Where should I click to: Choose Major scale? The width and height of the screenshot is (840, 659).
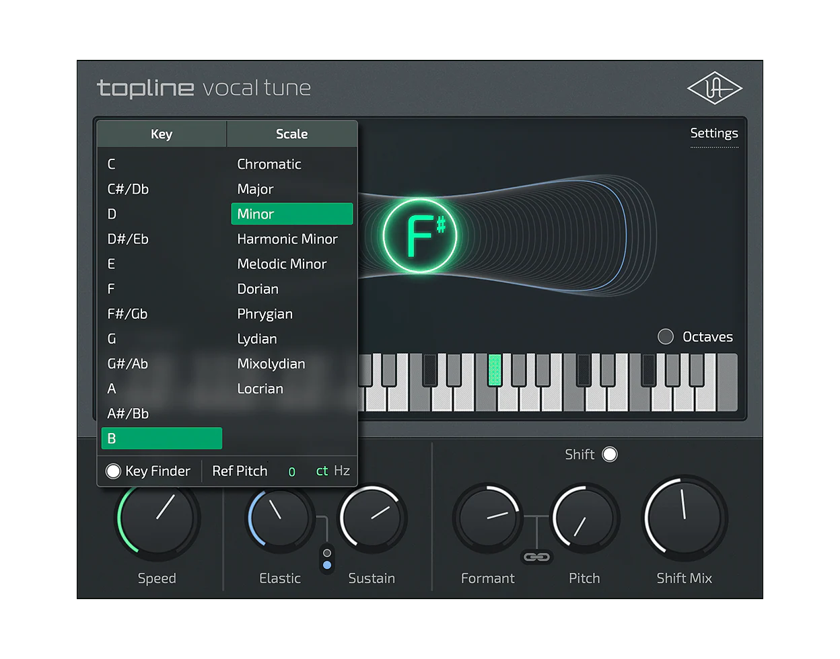291,189
